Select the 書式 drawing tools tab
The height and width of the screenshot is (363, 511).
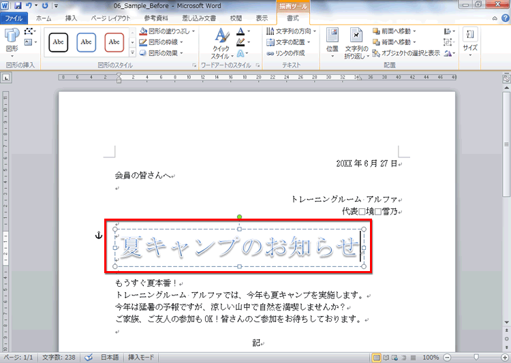[293, 18]
